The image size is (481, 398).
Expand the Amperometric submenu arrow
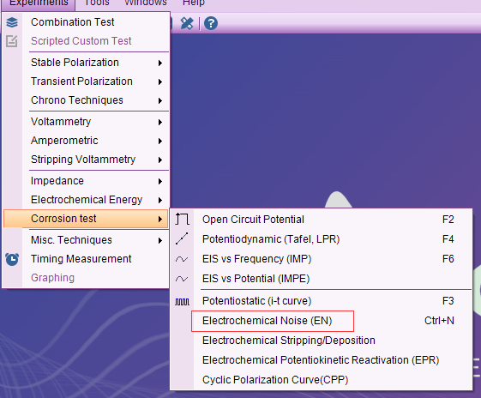(x=160, y=142)
